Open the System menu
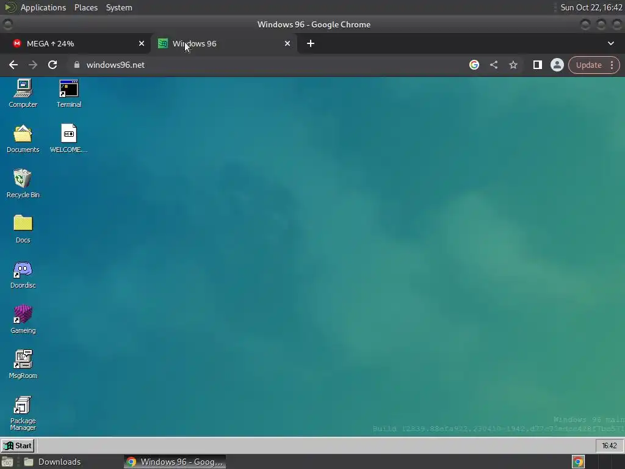The height and width of the screenshot is (469, 625). pyautogui.click(x=119, y=7)
